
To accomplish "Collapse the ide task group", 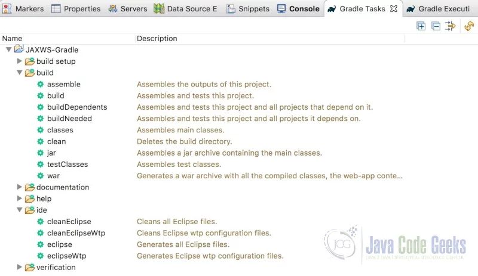I will (x=20, y=210).
